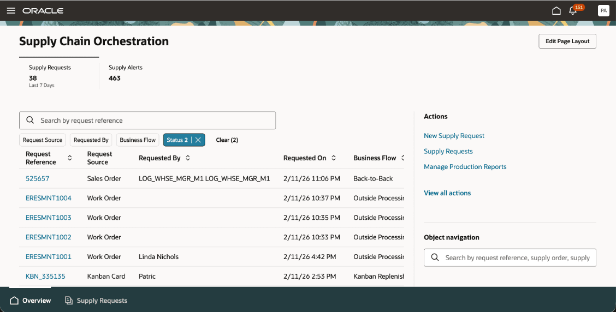Open Manage Production Reports action
This screenshot has height=312, width=616.
pyautogui.click(x=465, y=167)
